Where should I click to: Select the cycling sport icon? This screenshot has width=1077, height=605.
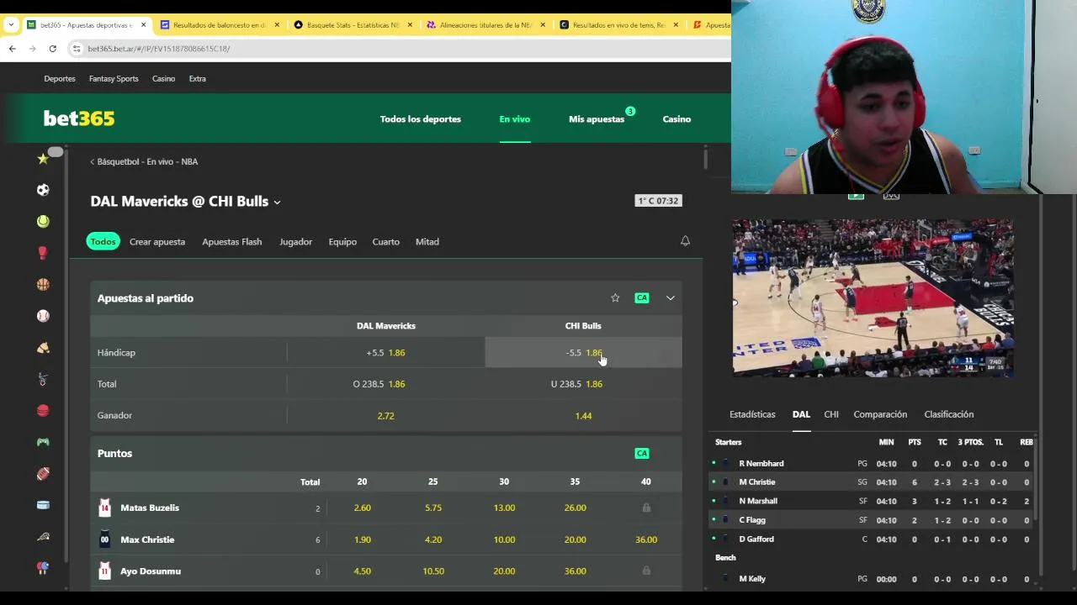tap(43, 379)
